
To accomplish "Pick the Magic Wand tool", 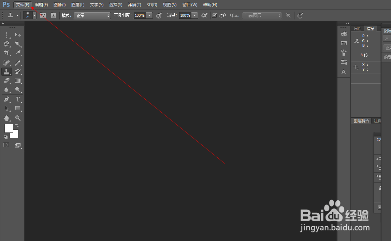I will (17, 44).
